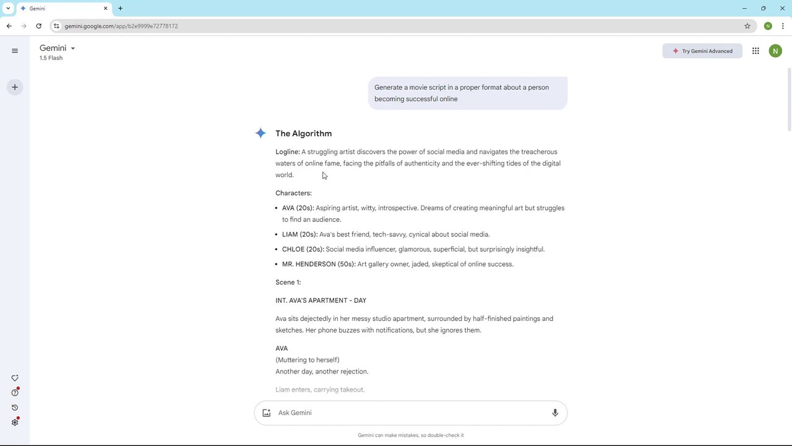Bookmark this page with the star icon
792x446 pixels.
click(747, 26)
